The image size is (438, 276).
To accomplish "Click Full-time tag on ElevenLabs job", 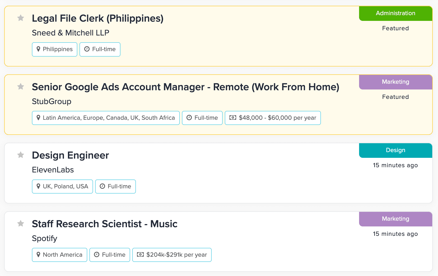I will (x=115, y=187).
